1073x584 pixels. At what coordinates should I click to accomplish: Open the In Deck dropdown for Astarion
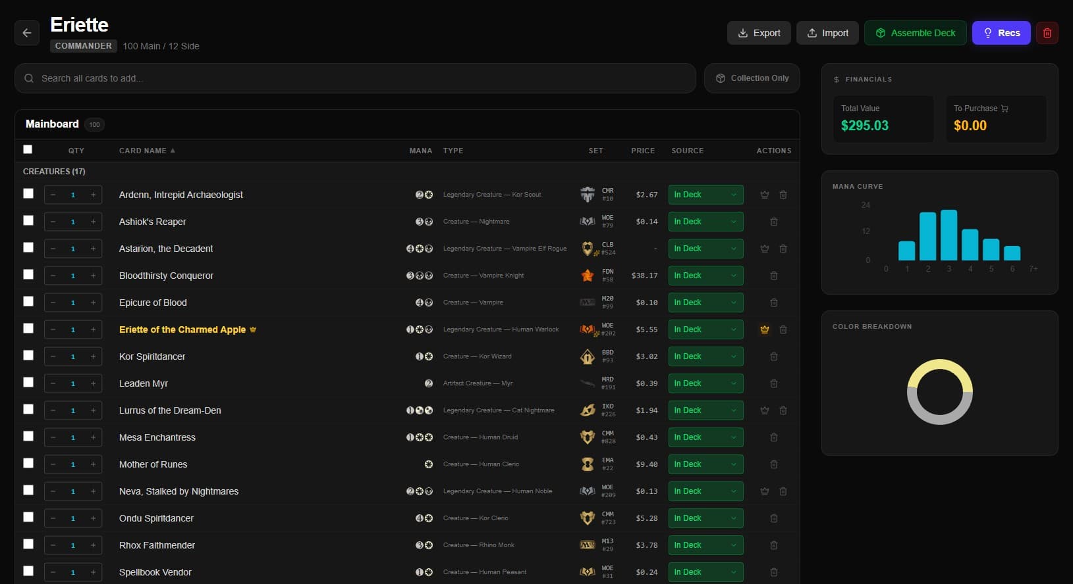705,249
